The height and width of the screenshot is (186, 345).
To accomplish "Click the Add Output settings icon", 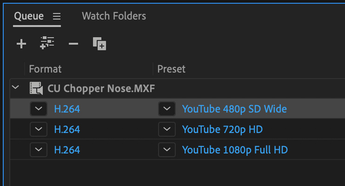I will coord(47,43).
